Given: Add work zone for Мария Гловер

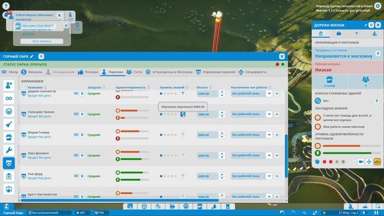Looking at the screenshot, I should tap(277, 134).
